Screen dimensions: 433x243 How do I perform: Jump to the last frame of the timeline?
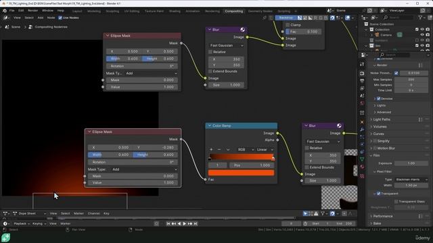[x=196, y=223]
